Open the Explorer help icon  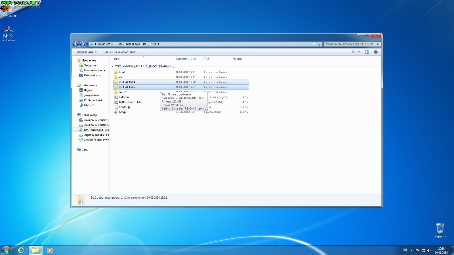point(376,52)
